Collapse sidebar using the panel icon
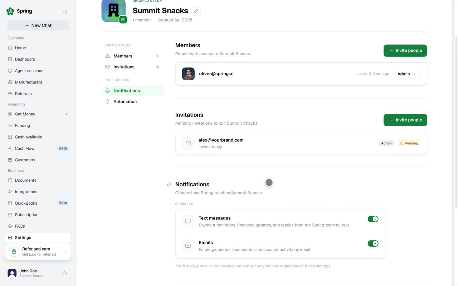This screenshot has height=286, width=458. point(65,11)
